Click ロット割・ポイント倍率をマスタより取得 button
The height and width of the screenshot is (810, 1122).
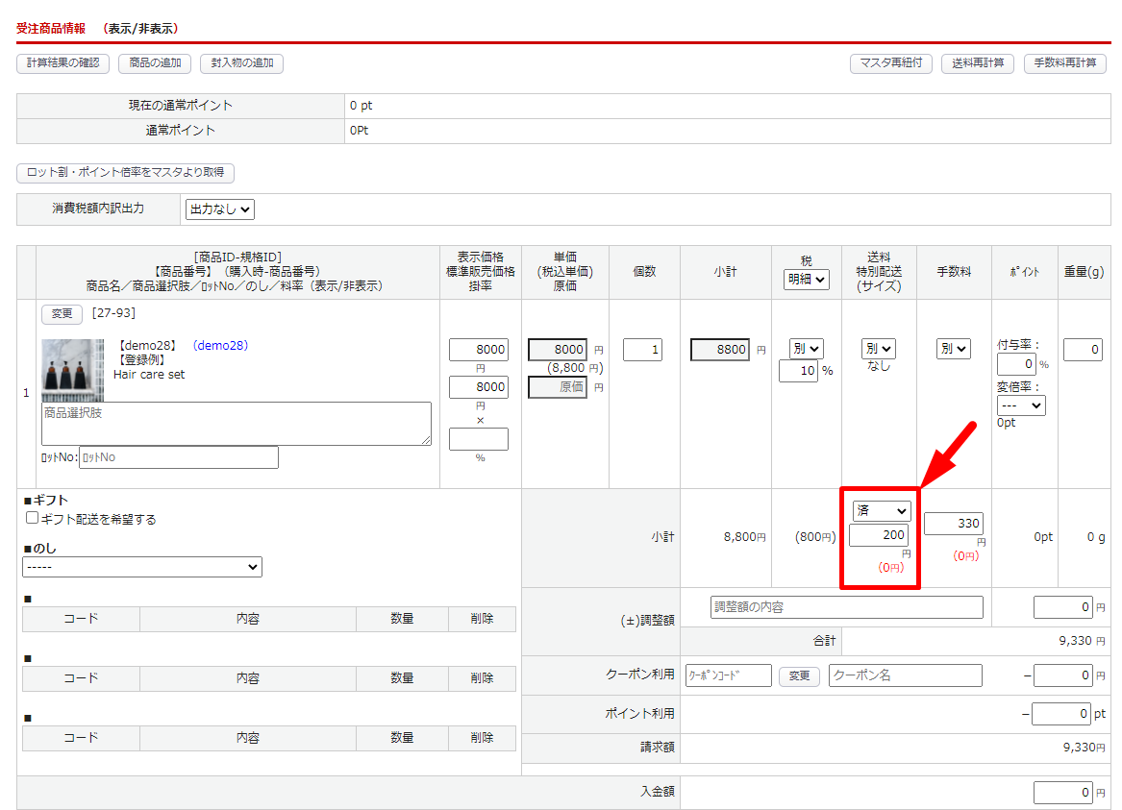tap(126, 173)
